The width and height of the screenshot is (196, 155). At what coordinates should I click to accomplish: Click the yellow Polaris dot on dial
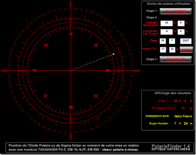pos(114,54)
